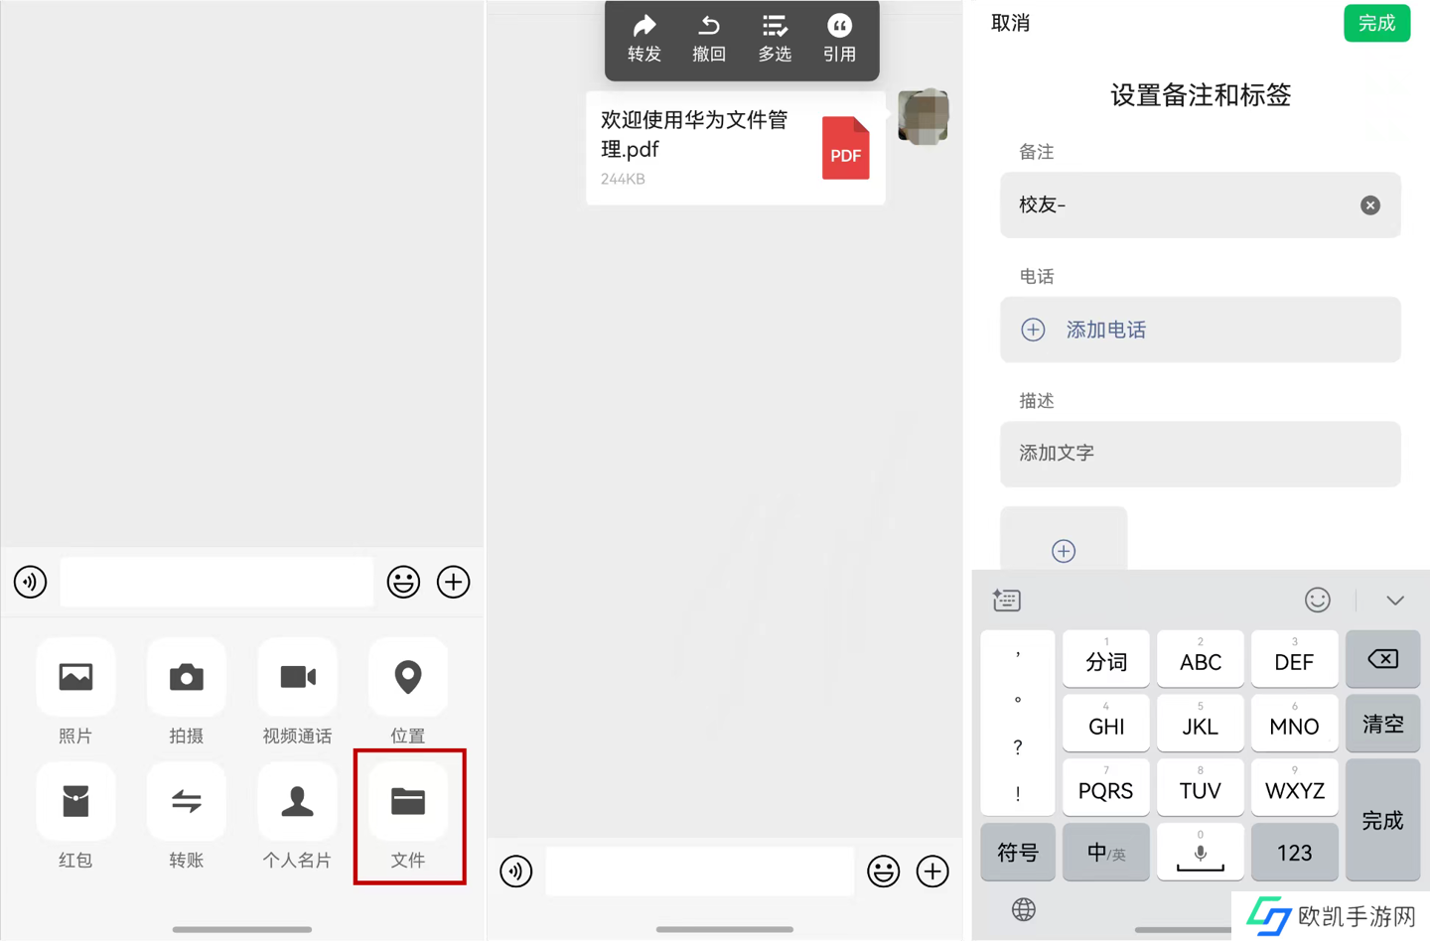Image resolution: width=1430 pixels, height=941 pixels.
Task: Open the 欢迎使用华为文件管理.pdf file message
Action: tap(735, 148)
